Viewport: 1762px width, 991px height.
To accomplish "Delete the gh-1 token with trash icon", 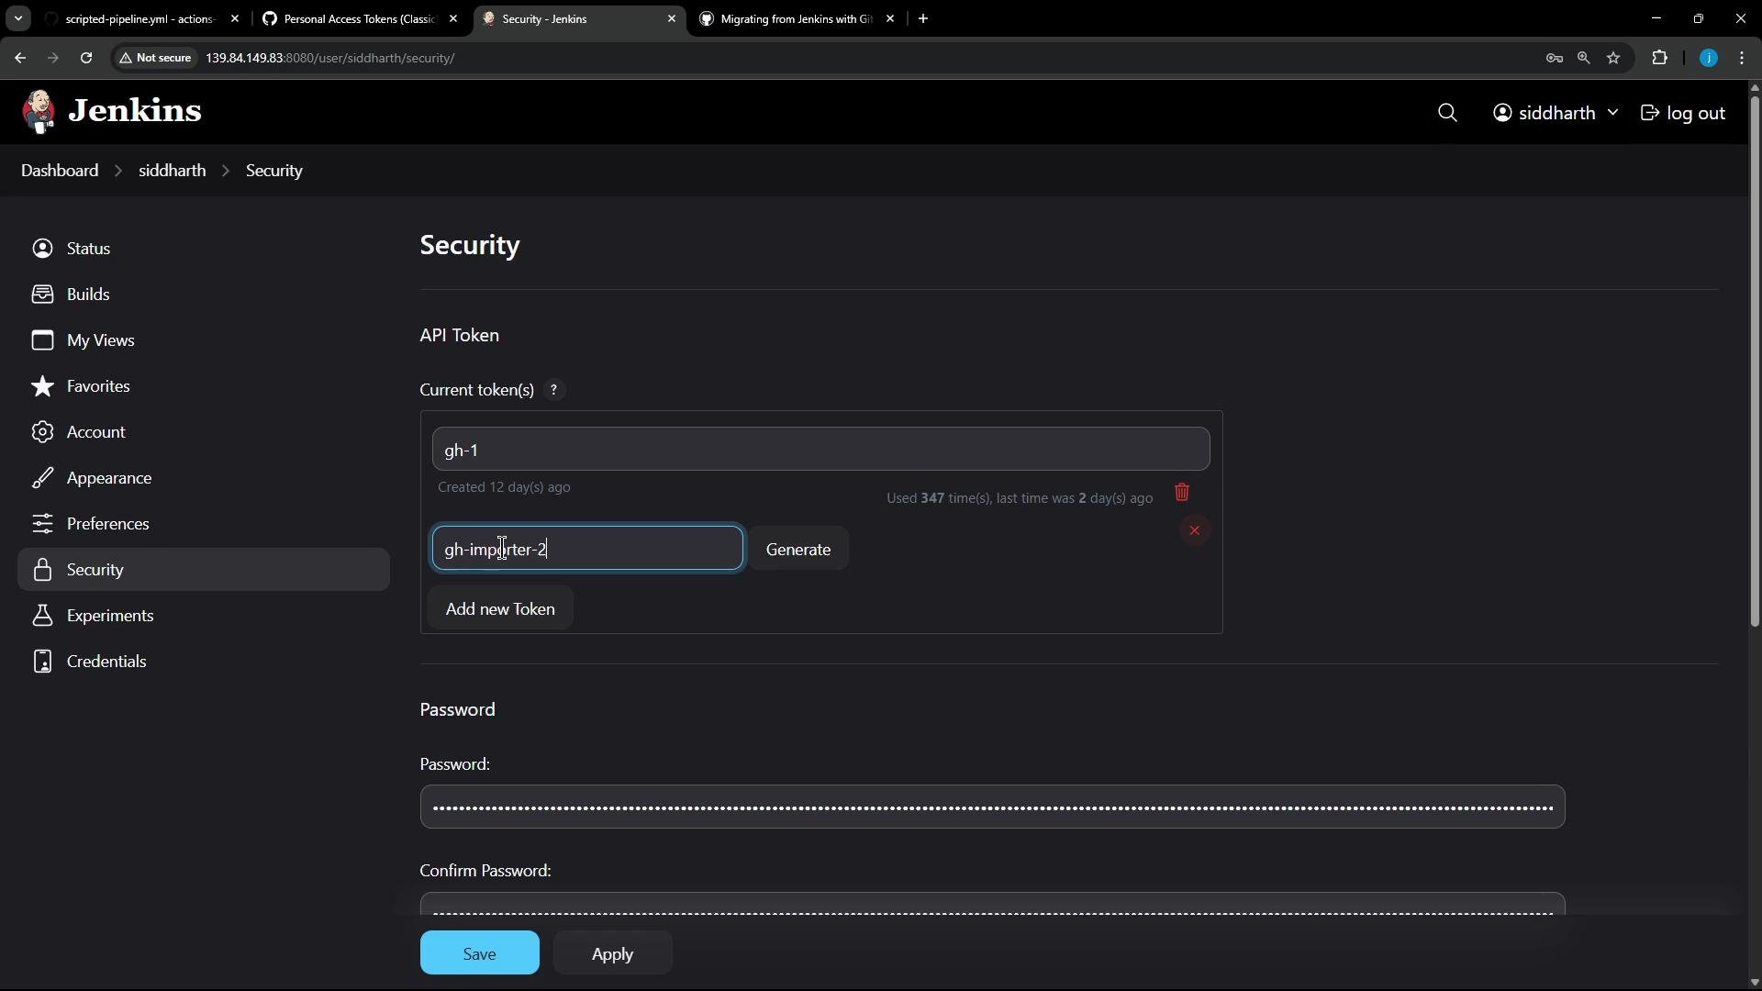I will 1182,493.
